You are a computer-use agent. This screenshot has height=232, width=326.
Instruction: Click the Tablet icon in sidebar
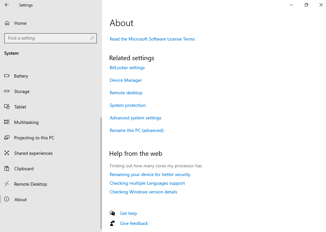tap(7, 107)
